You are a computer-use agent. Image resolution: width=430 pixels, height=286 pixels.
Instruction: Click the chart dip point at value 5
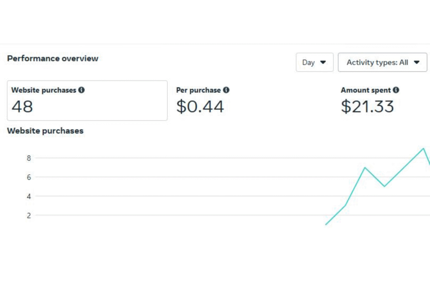pyautogui.click(x=384, y=186)
